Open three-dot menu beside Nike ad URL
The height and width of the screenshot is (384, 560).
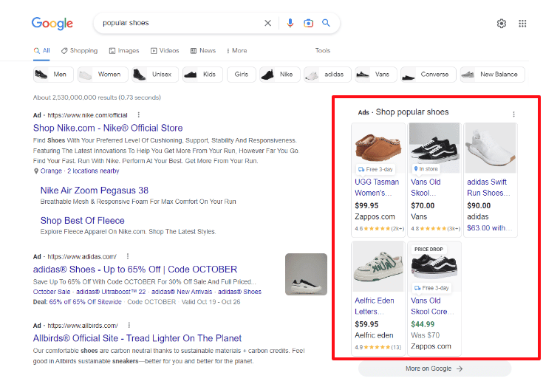[x=139, y=115]
